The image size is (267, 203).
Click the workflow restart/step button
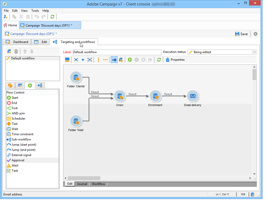click(x=150, y=60)
